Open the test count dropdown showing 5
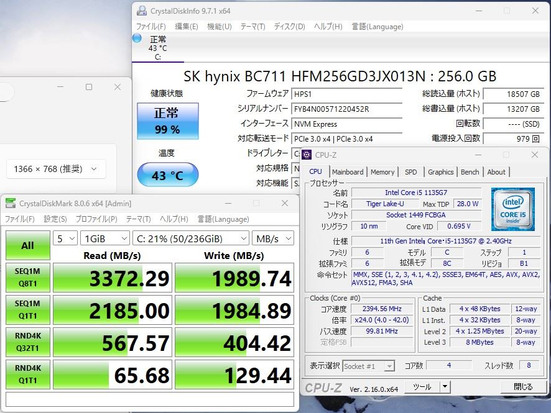 (65, 238)
